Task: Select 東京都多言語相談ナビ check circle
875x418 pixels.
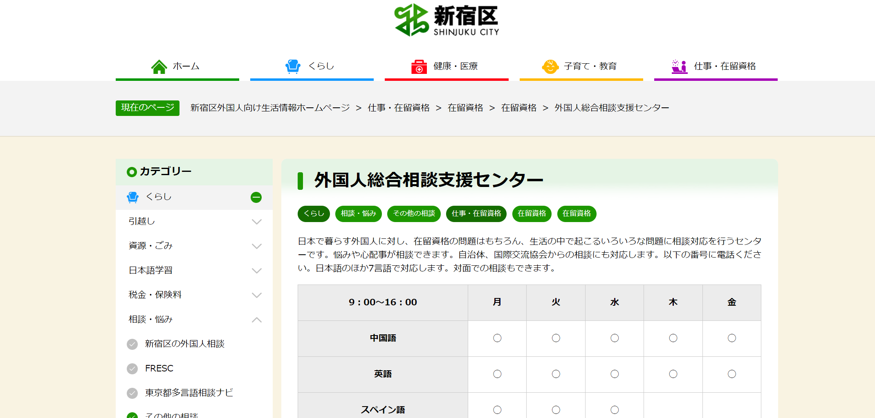Action: (x=132, y=393)
